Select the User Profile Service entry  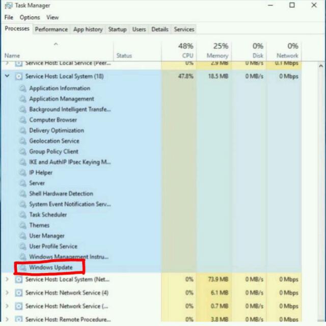(x=53, y=247)
